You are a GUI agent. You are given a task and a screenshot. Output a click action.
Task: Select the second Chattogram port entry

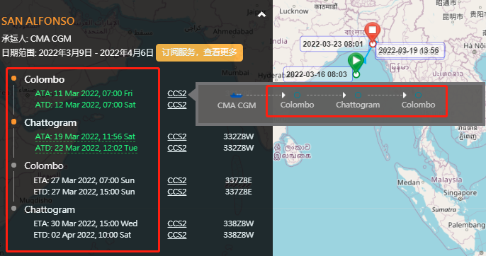50,209
